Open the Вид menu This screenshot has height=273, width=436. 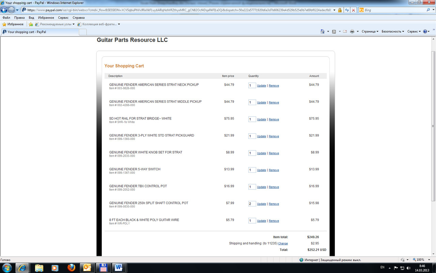[x=31, y=17]
